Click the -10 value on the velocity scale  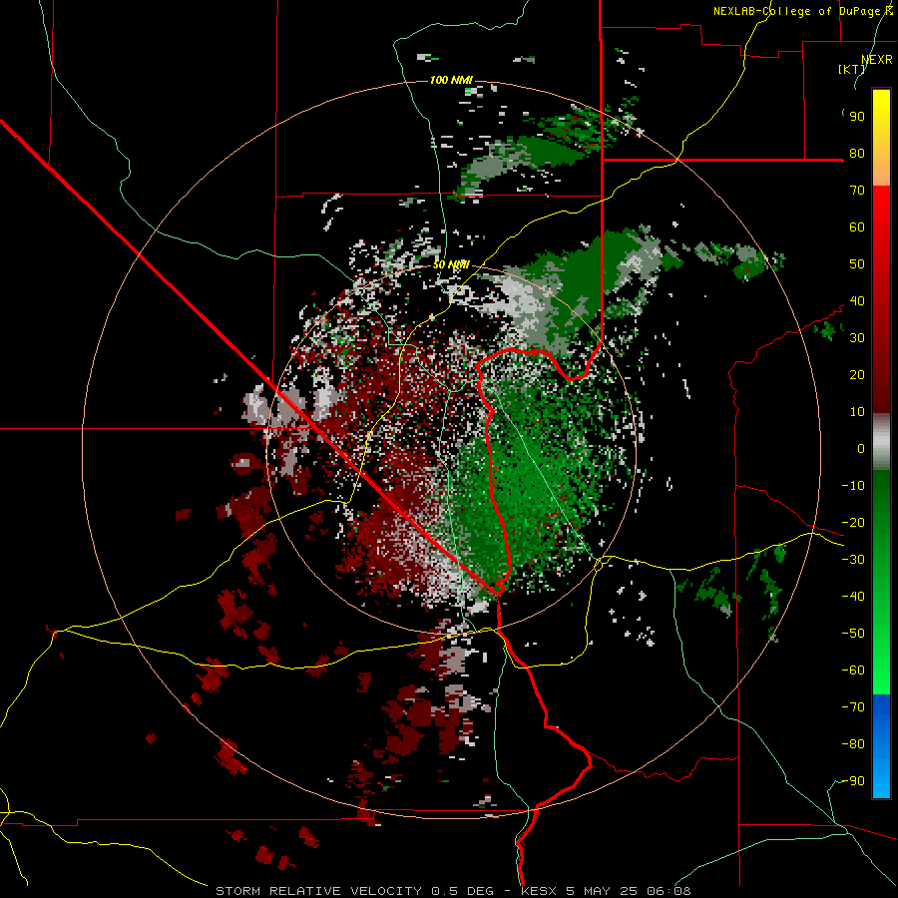(x=853, y=486)
